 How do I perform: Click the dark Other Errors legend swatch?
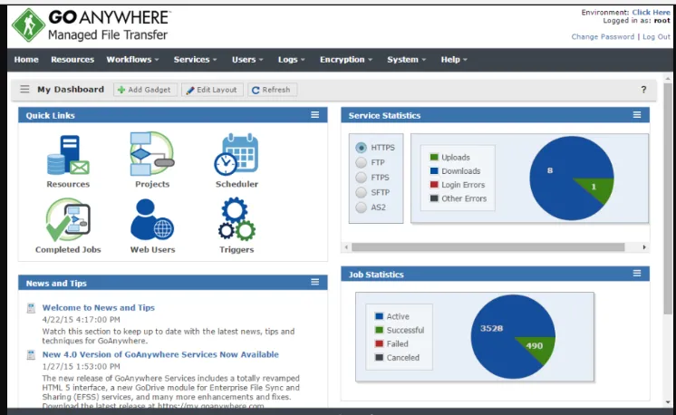tap(434, 198)
